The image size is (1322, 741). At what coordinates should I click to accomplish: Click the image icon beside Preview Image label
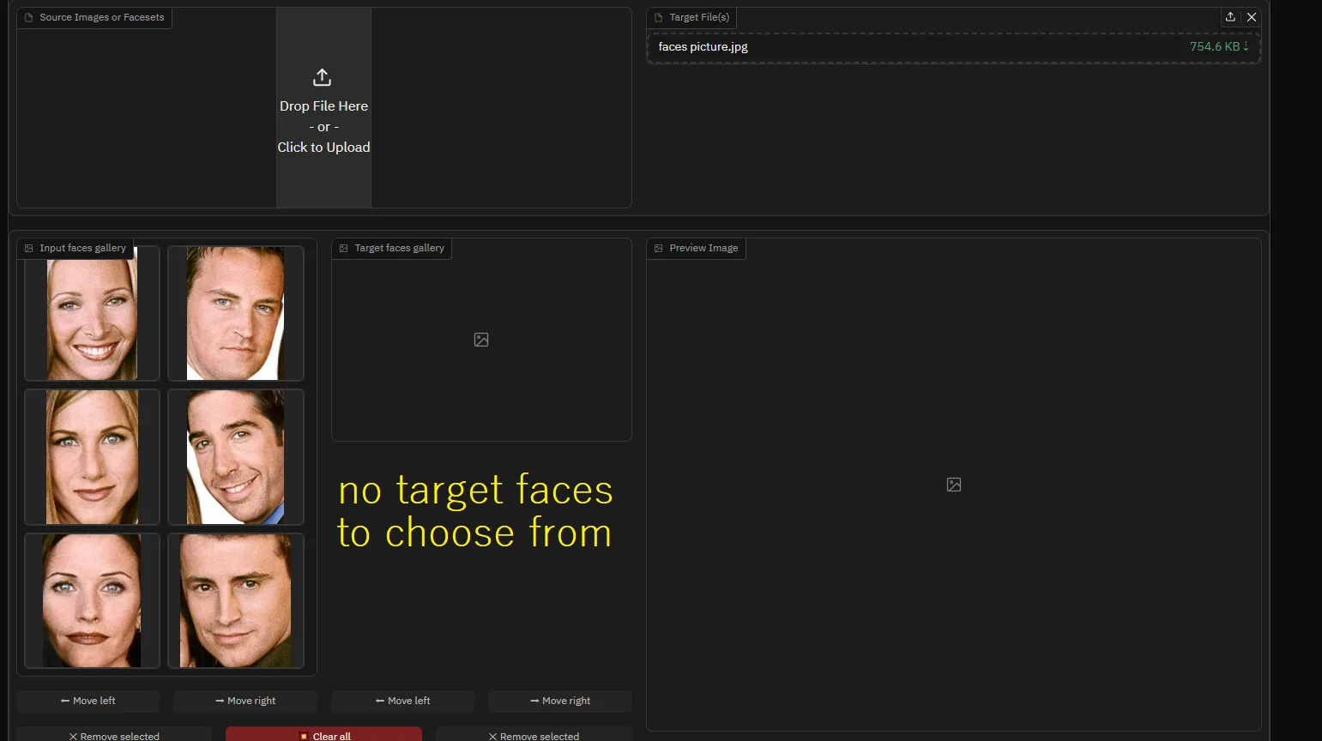point(659,248)
